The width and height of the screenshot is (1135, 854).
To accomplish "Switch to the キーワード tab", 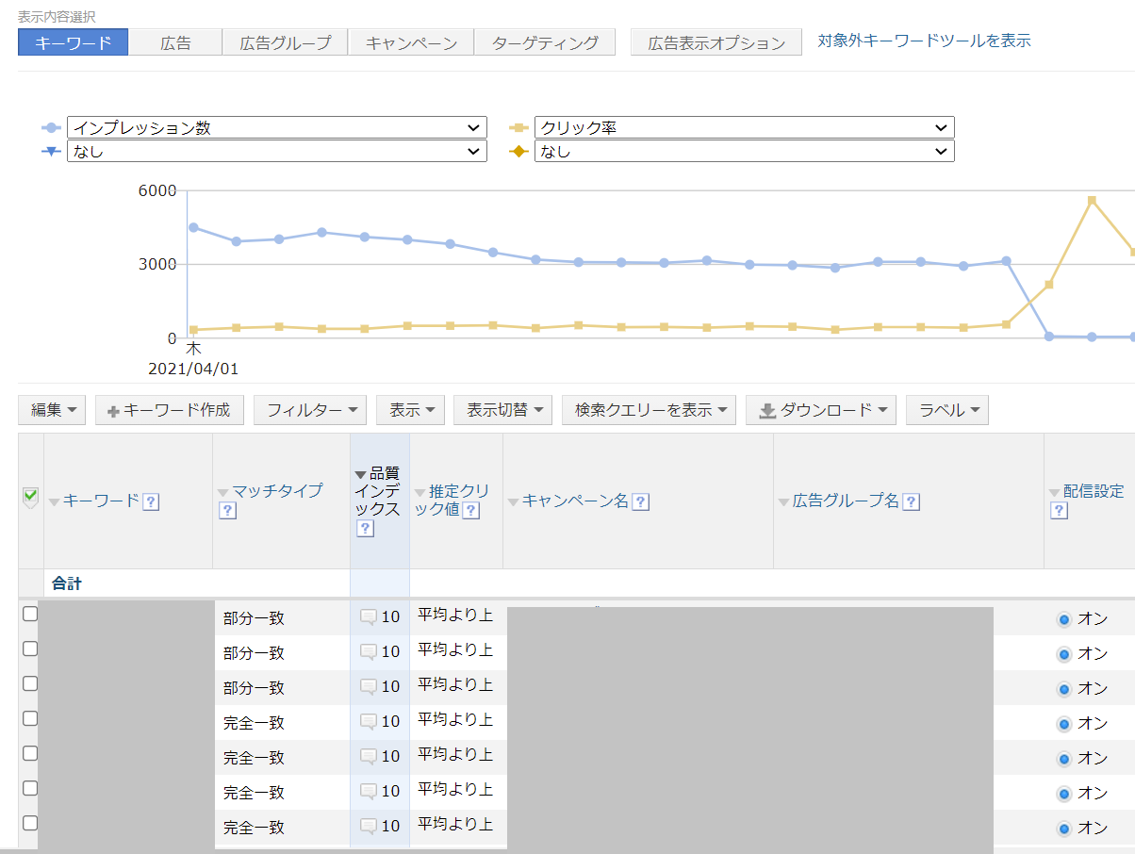I will (x=73, y=42).
